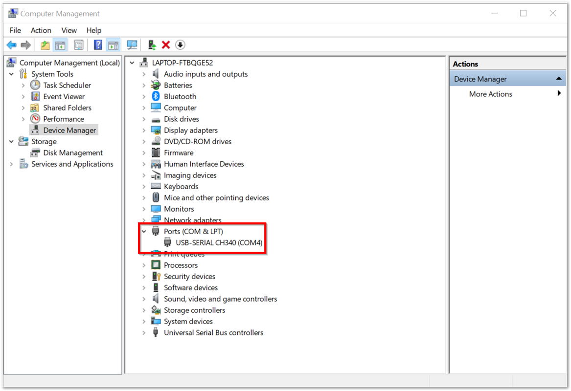
Task: Maximize the Computer Management window
Action: pos(524,13)
